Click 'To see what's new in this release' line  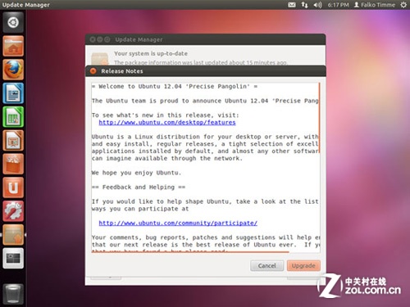tap(166, 115)
